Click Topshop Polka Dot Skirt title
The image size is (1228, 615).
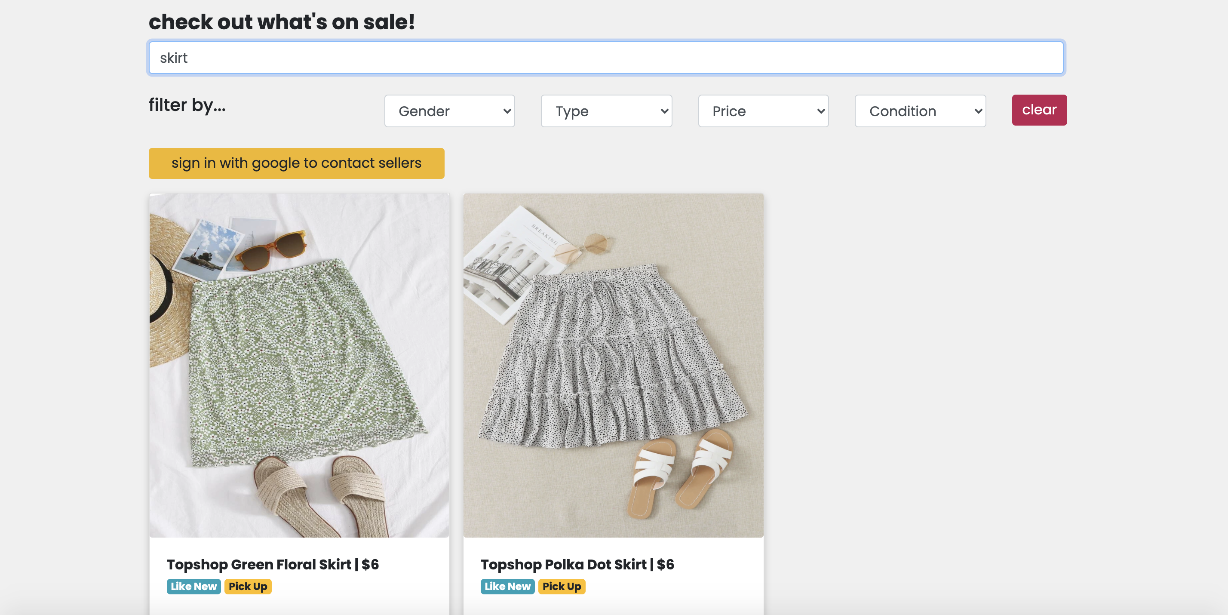577,564
